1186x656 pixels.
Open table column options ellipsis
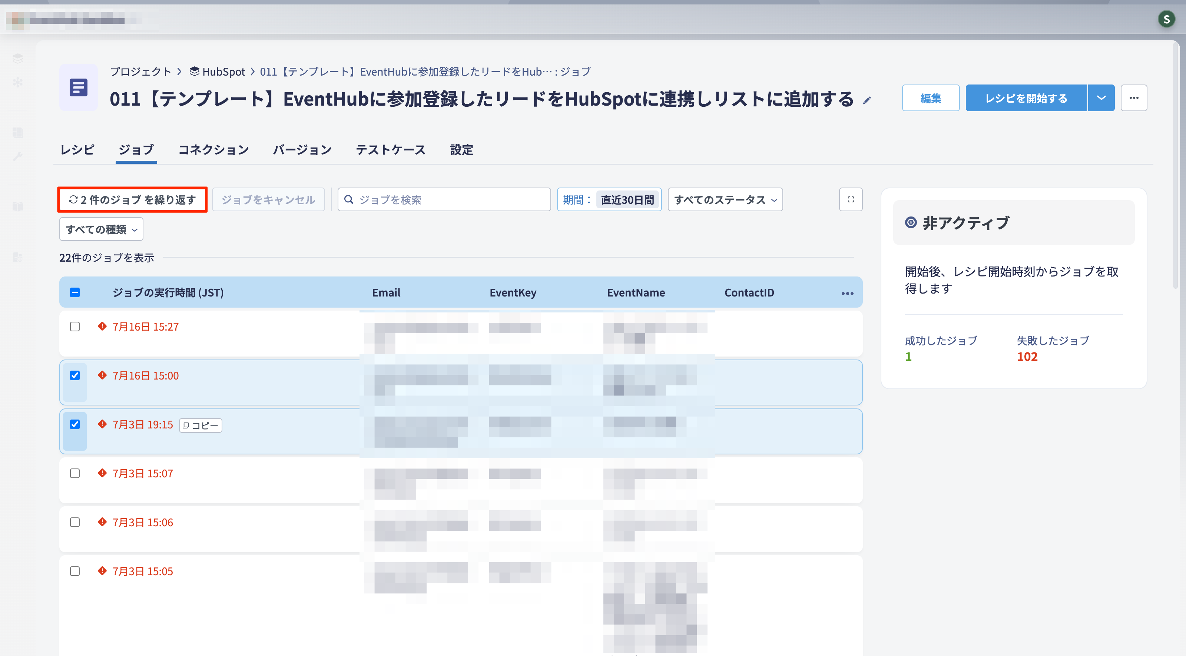(847, 293)
